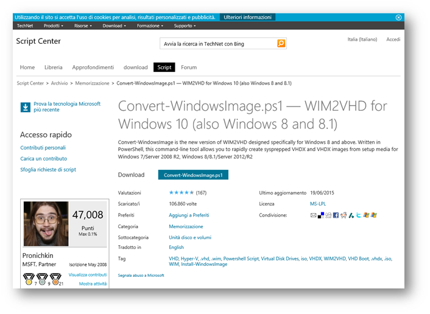Screen dimensions: 430x314
Task: Open the Memorizzazione category link
Action: point(186,226)
